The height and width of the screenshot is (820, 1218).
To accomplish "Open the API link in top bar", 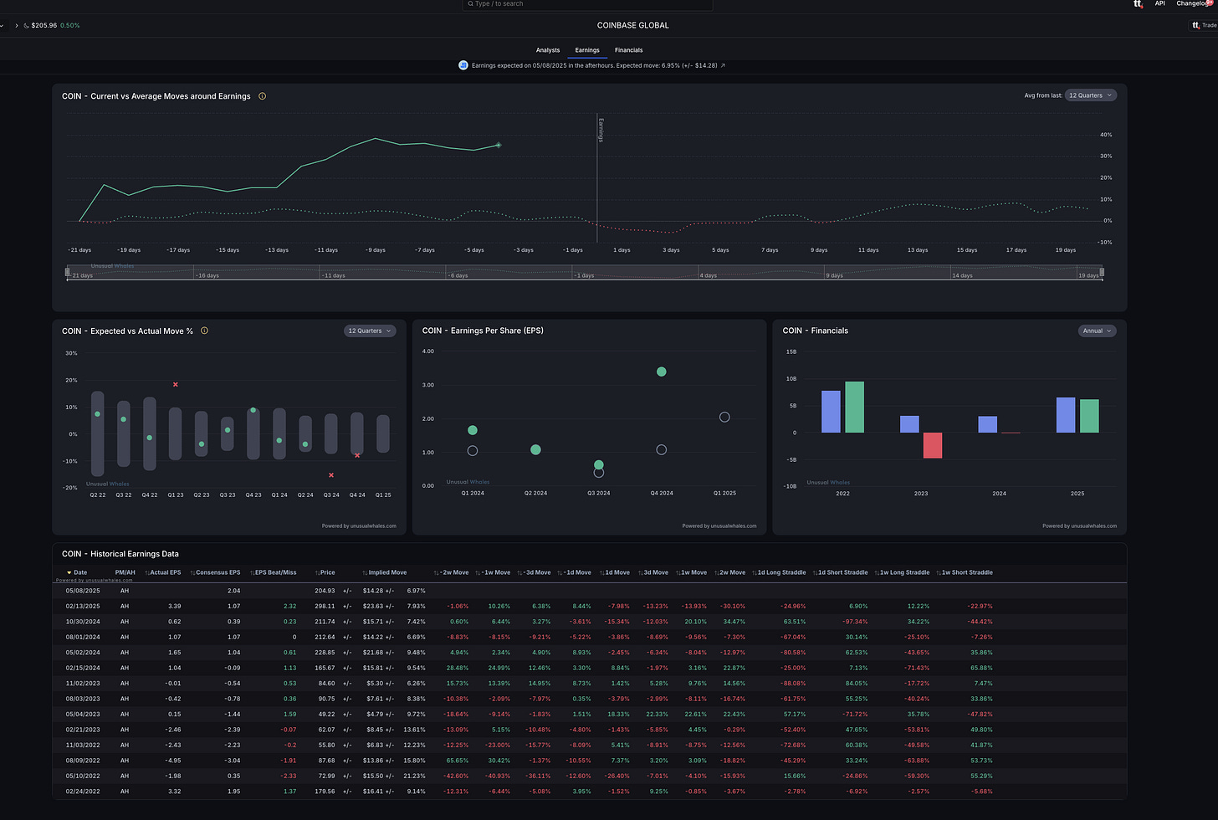I will pos(1160,3).
